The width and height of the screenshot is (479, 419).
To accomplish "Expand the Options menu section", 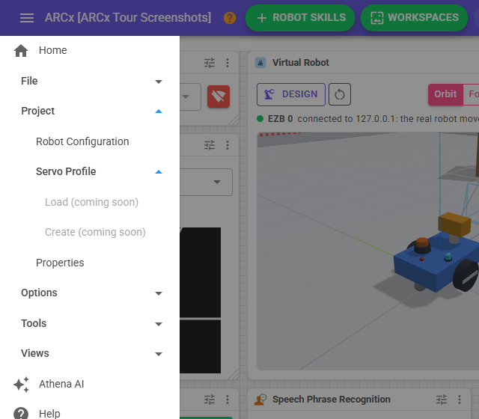I will 90,293.
